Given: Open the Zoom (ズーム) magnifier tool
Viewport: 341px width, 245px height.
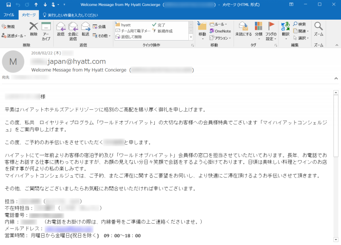Looking at the screenshot, I should (x=318, y=29).
